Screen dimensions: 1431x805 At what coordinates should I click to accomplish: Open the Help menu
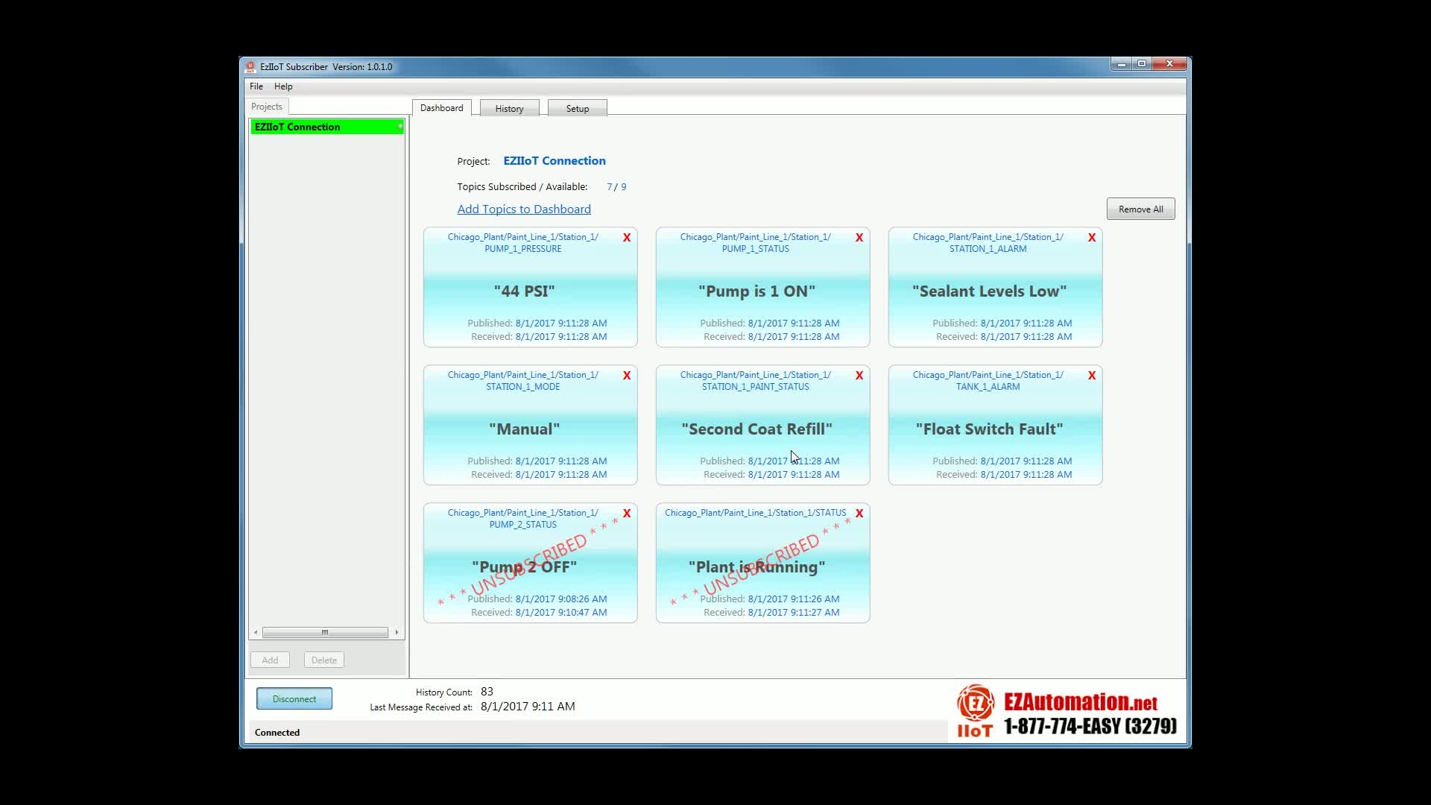click(x=282, y=86)
